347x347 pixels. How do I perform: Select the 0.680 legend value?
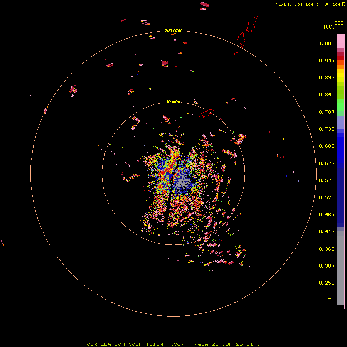pos(327,146)
